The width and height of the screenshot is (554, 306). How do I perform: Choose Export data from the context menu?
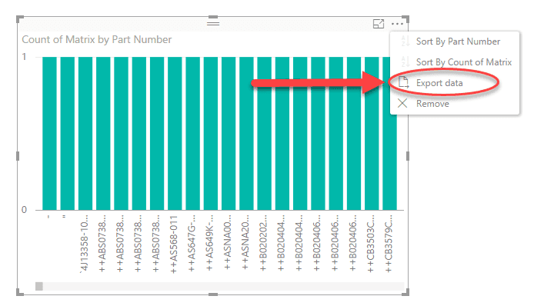(x=439, y=83)
